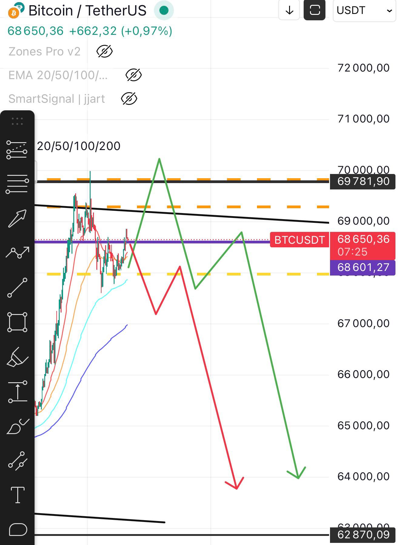The image size is (400, 545).
Task: Toggle visibility of Zones Pro v2 indicator
Action: 104,52
